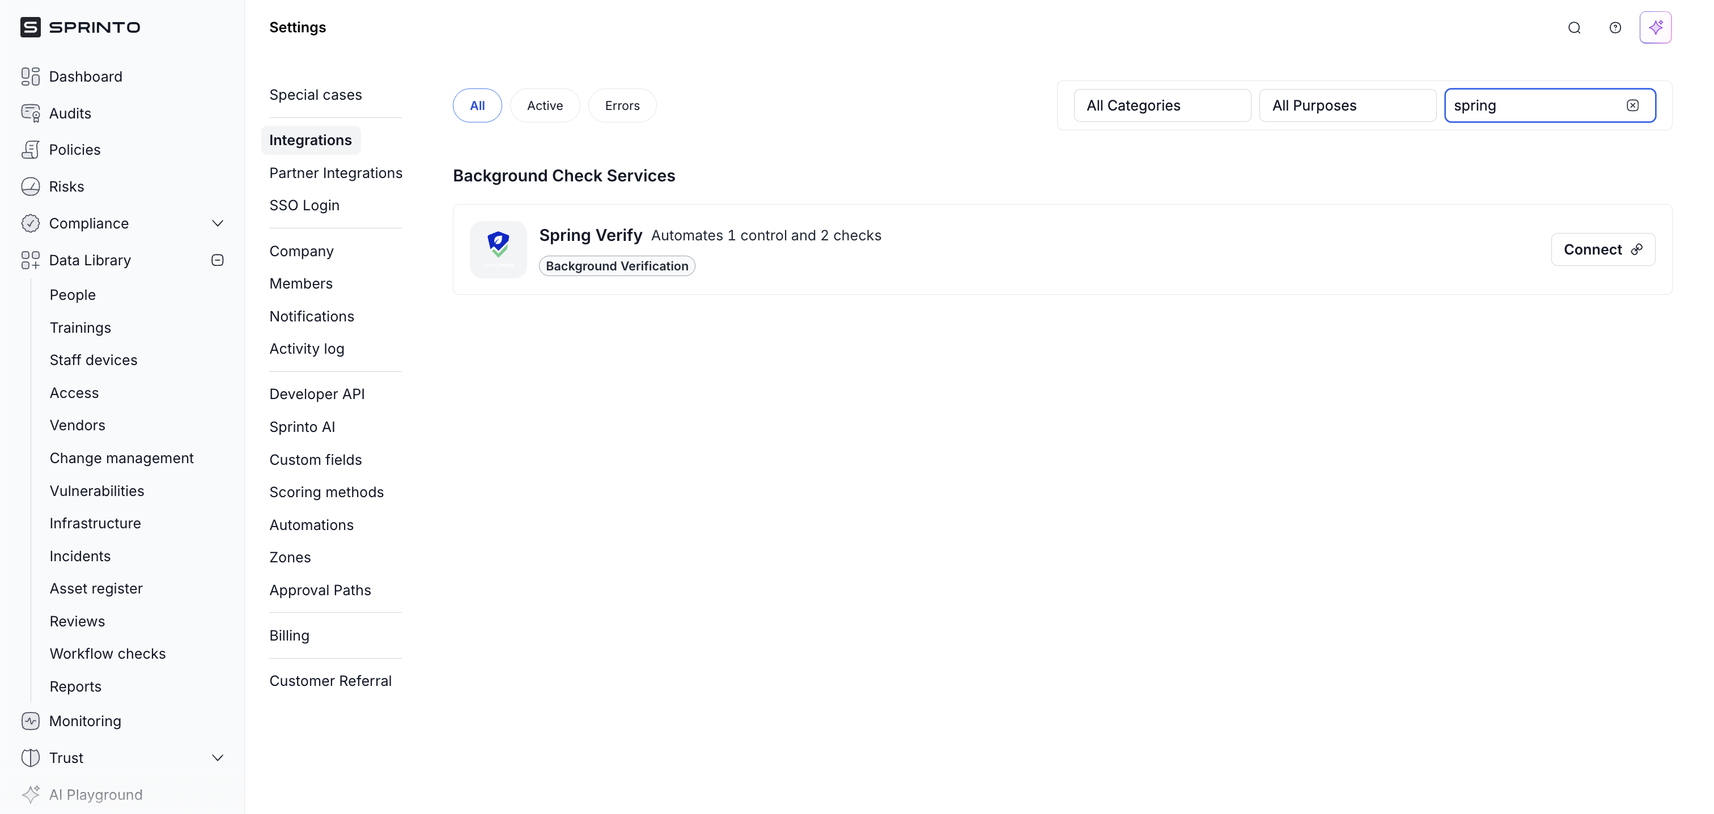
Task: Open Dashboard from the sidebar
Action: point(85,77)
